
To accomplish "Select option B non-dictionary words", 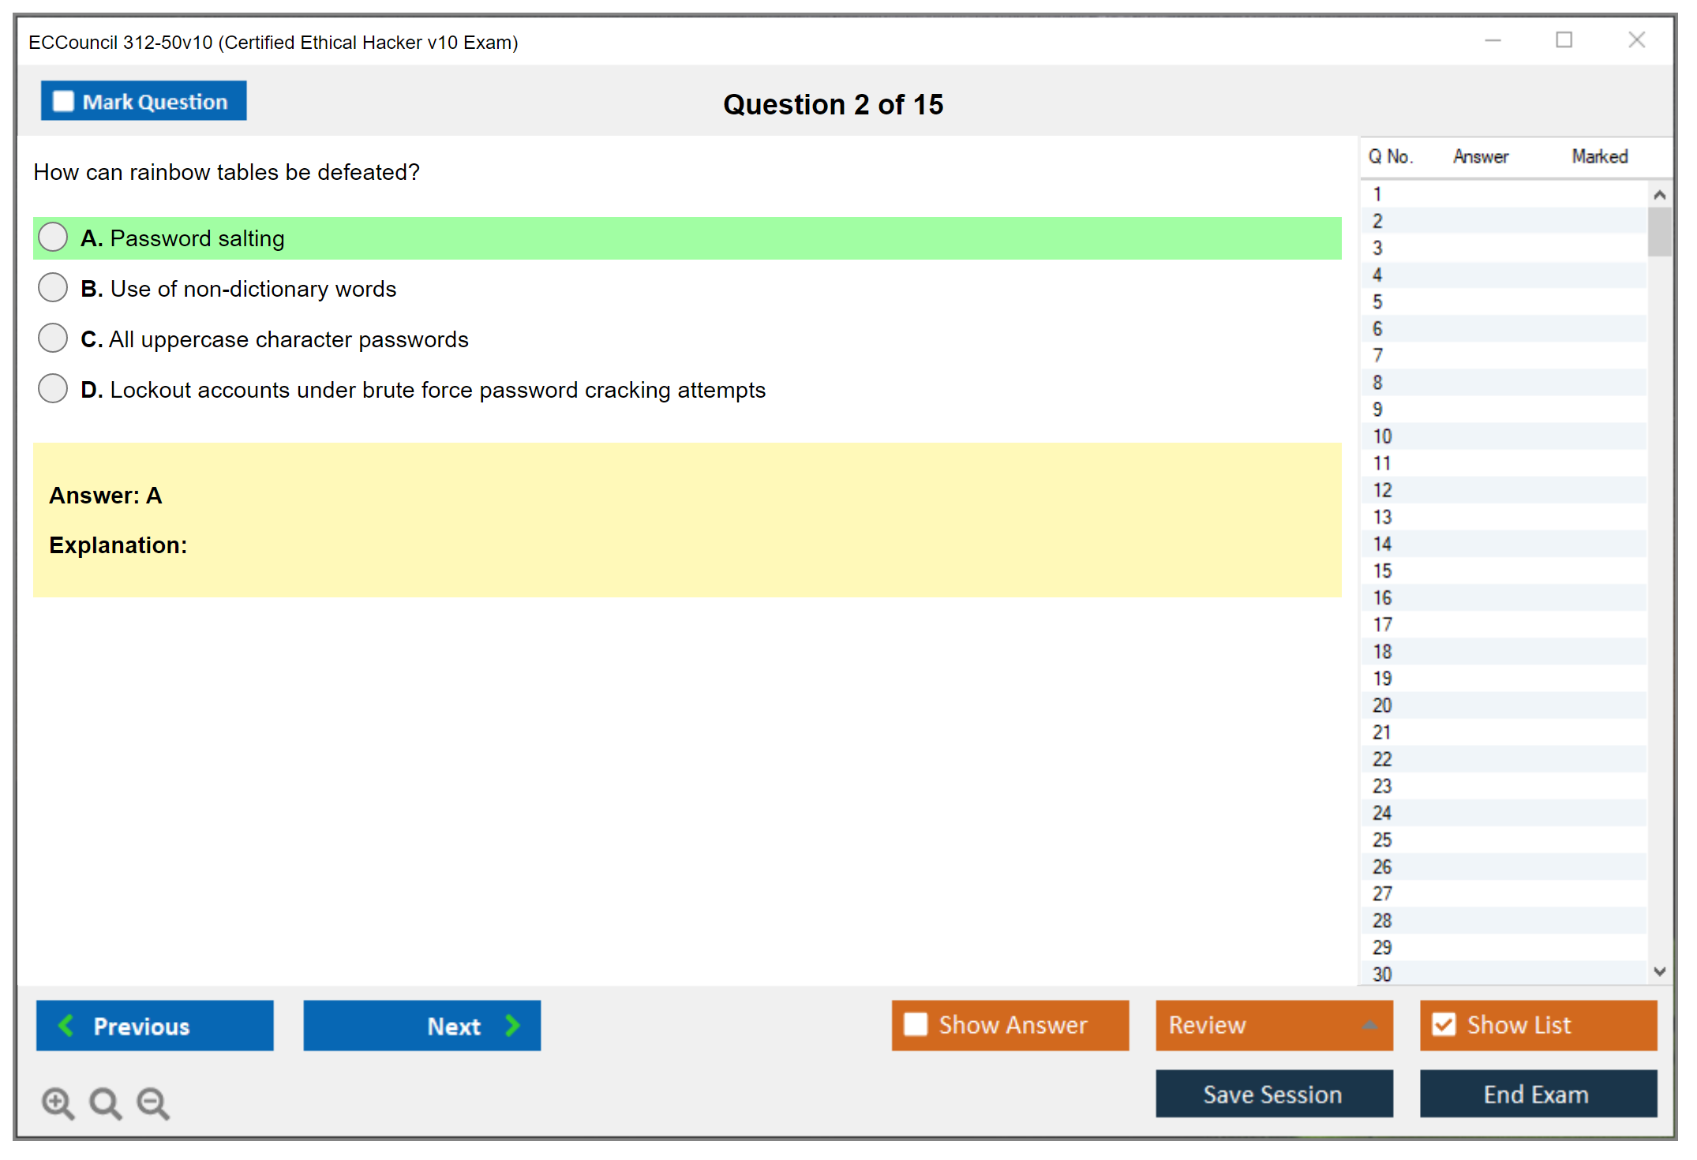I will (53, 287).
